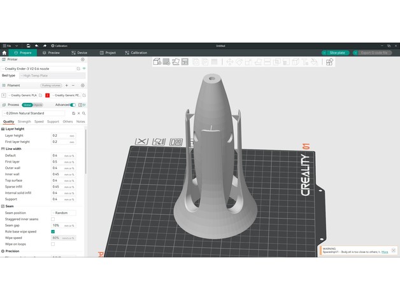This screenshot has width=400, height=300.
Task: Search process settings with magnifier icon
Action: (83, 113)
